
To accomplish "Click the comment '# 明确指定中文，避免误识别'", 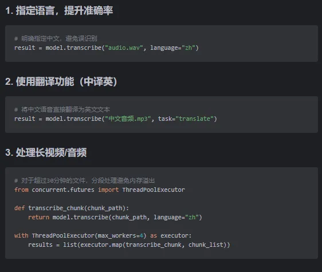I will 56,38.
